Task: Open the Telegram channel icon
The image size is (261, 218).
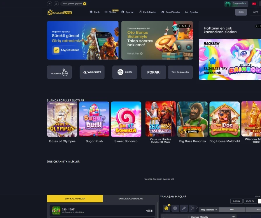Action: [x=50, y=4]
